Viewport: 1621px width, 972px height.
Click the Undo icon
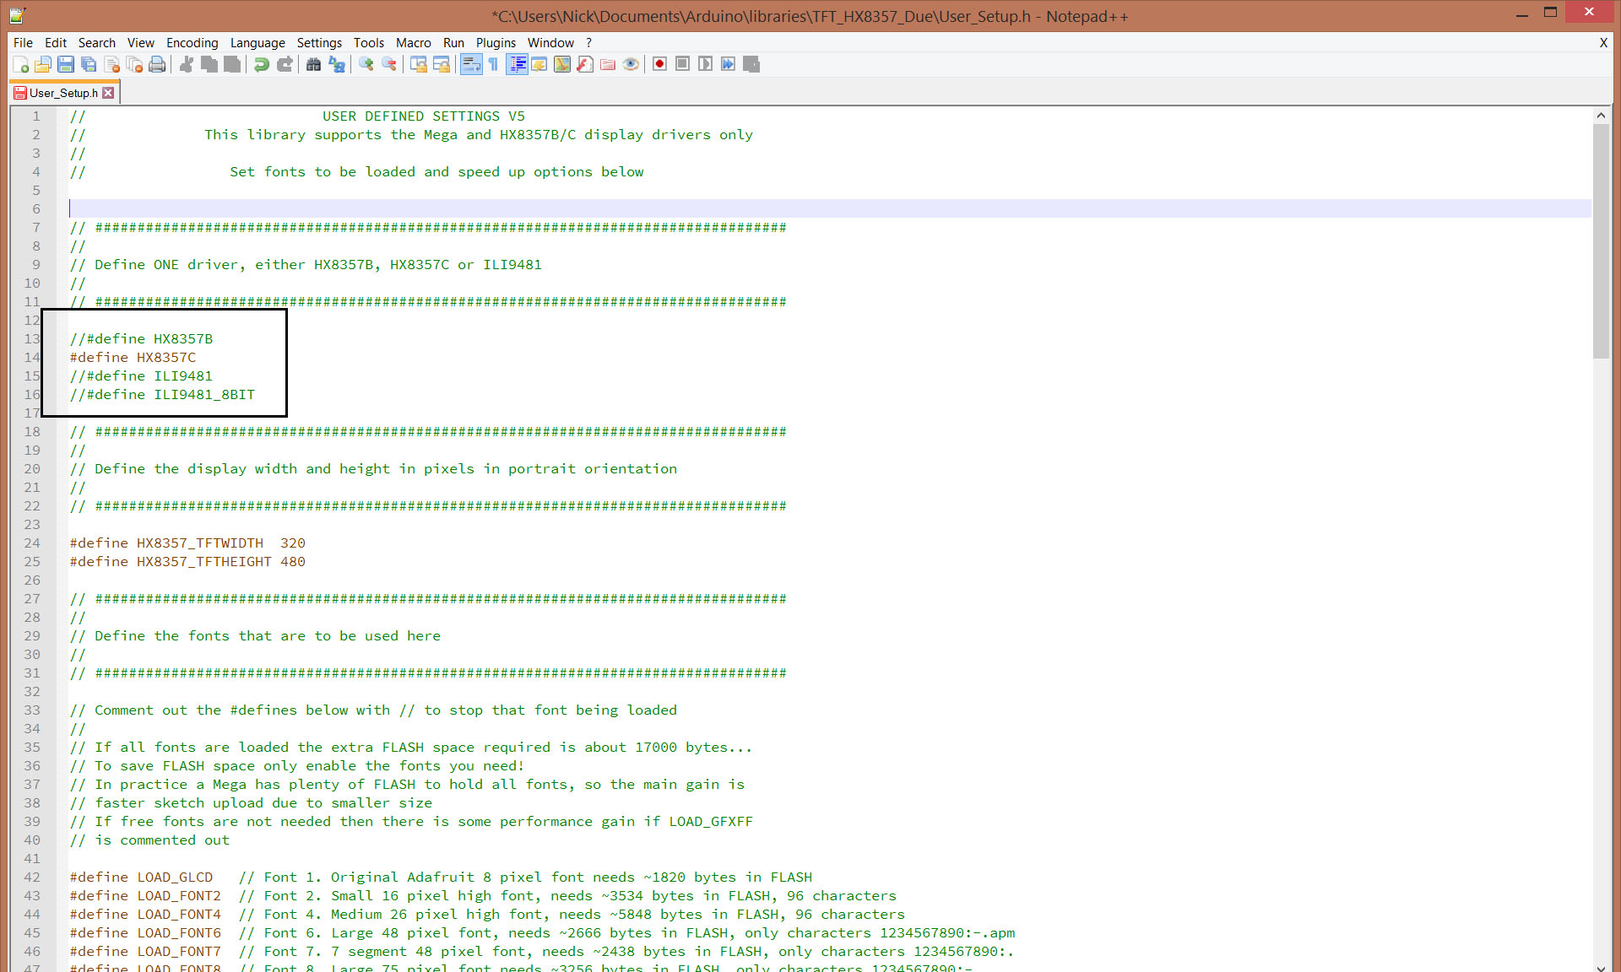pos(262,65)
